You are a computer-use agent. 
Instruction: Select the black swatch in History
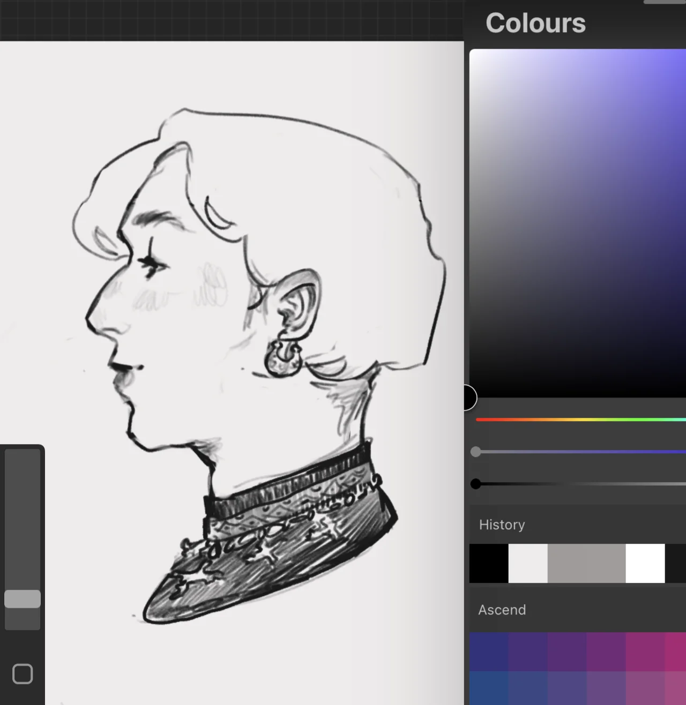489,564
